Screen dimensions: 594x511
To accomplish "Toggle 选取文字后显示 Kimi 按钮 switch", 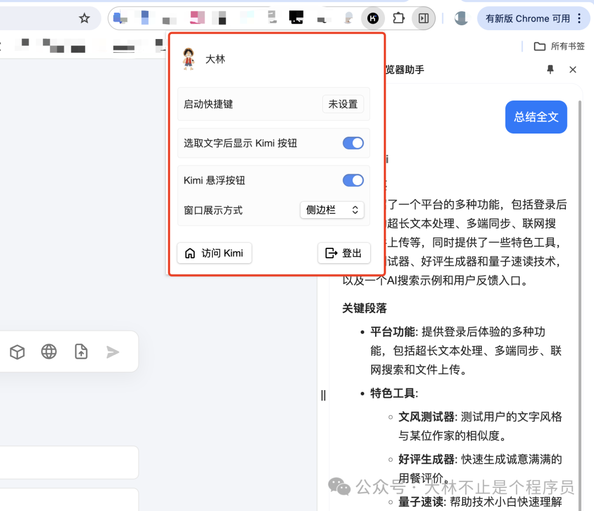I will coord(353,143).
